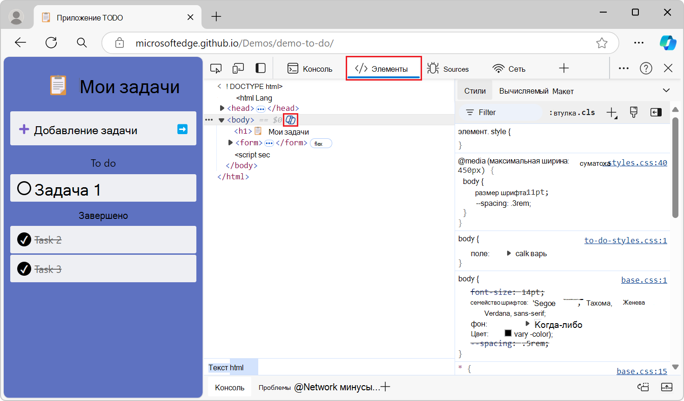Screen dimensions: 684x401
Task: Toggle the sidebar dock panel icon
Action: [x=261, y=68]
